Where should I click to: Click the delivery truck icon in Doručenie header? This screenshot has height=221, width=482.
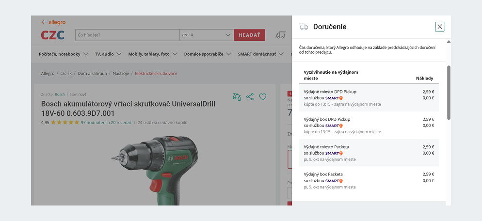coord(304,27)
